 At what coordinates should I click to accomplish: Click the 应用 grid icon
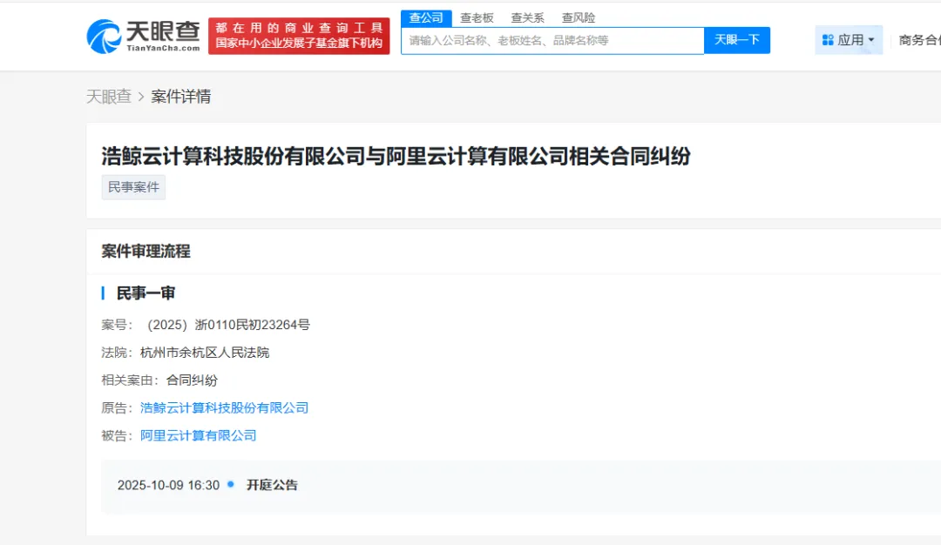pos(829,40)
